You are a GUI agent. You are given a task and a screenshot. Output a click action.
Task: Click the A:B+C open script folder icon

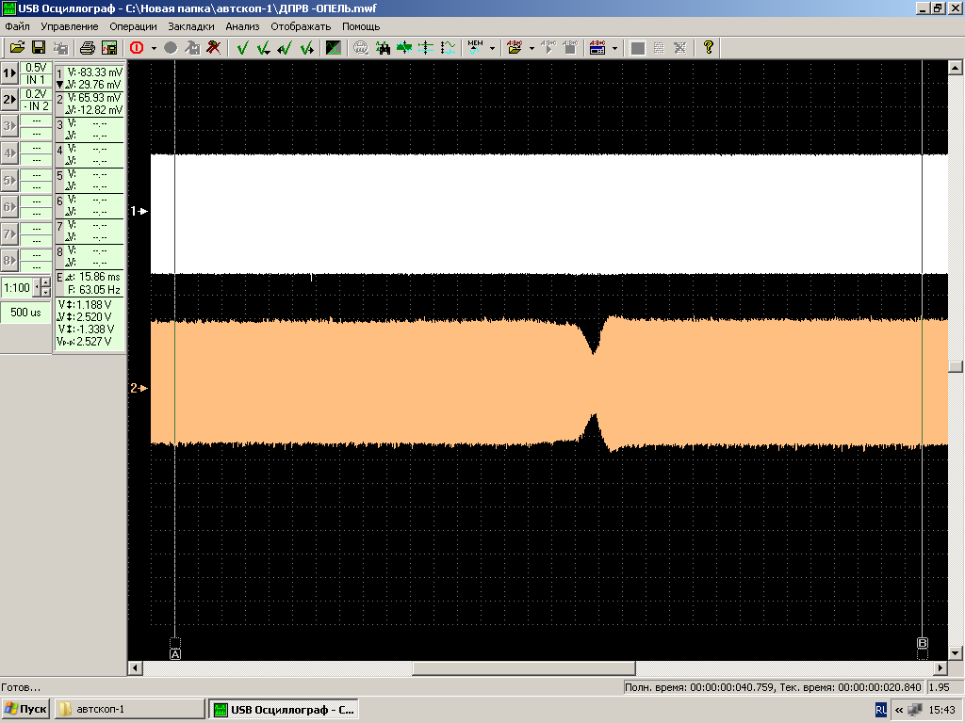click(515, 48)
